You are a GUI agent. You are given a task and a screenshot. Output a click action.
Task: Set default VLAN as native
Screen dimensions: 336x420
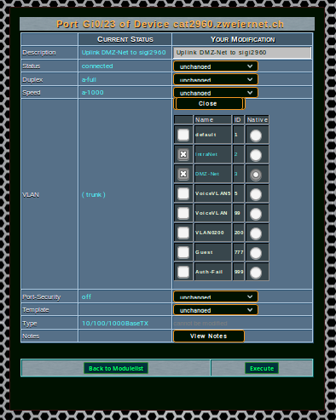coord(256,135)
